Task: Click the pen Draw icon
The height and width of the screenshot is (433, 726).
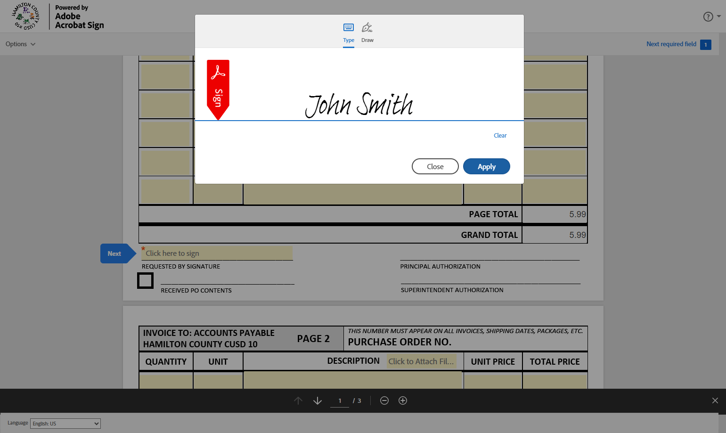Action: [367, 27]
